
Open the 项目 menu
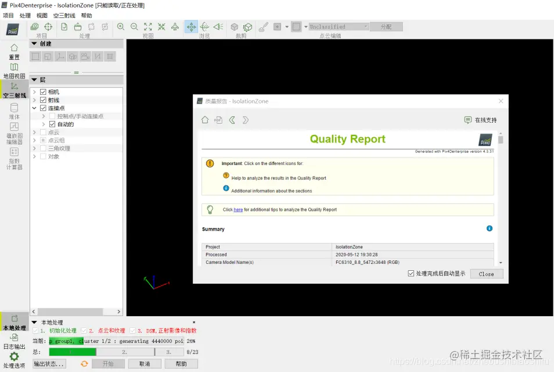coord(8,15)
